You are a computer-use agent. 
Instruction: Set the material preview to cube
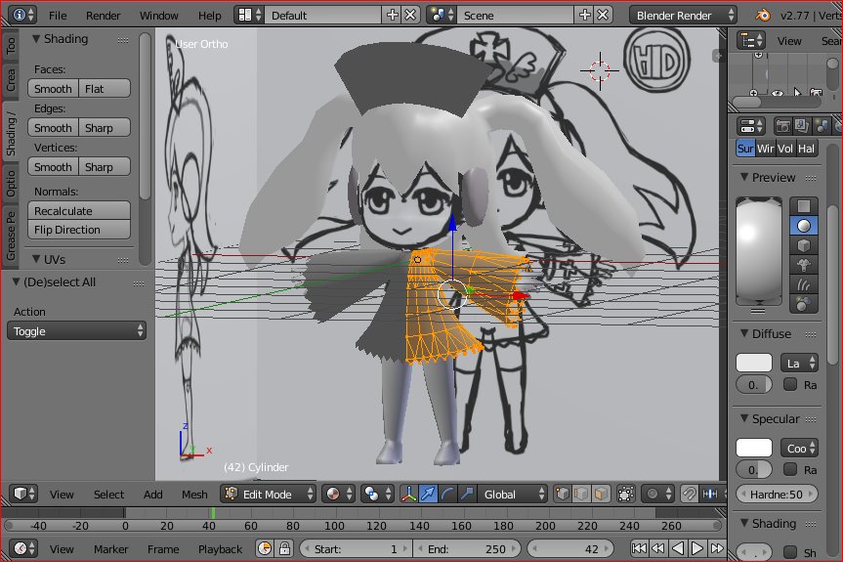(x=804, y=245)
